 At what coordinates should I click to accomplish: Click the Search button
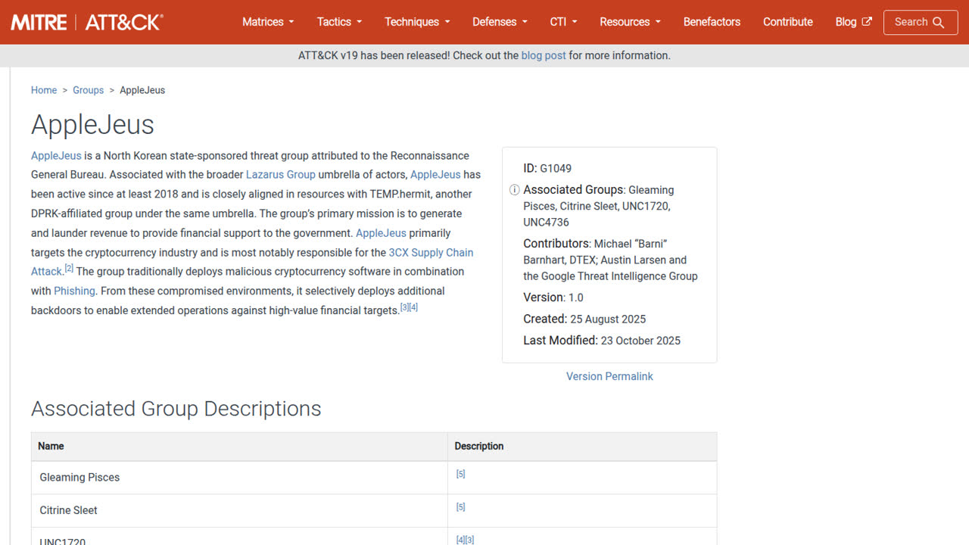pyautogui.click(x=920, y=23)
